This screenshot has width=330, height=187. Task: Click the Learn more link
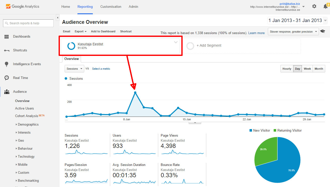256,33
